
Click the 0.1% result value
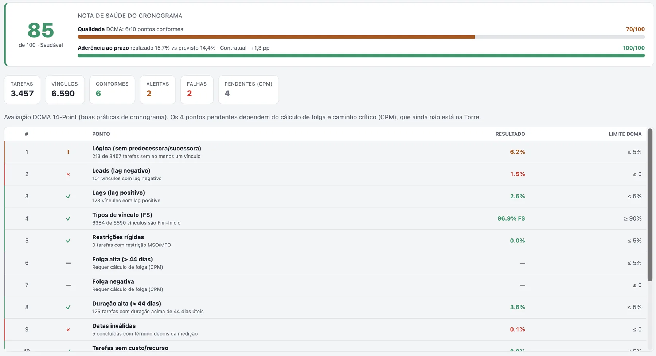tap(518, 329)
